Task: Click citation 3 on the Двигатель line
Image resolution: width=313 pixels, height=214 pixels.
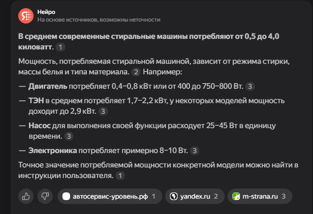Action: point(250,86)
